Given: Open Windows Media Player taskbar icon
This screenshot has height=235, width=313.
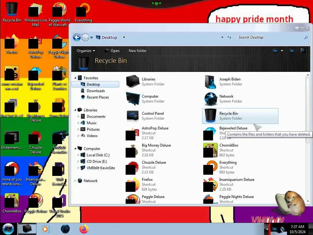Looking at the screenshot, I should (46, 229).
